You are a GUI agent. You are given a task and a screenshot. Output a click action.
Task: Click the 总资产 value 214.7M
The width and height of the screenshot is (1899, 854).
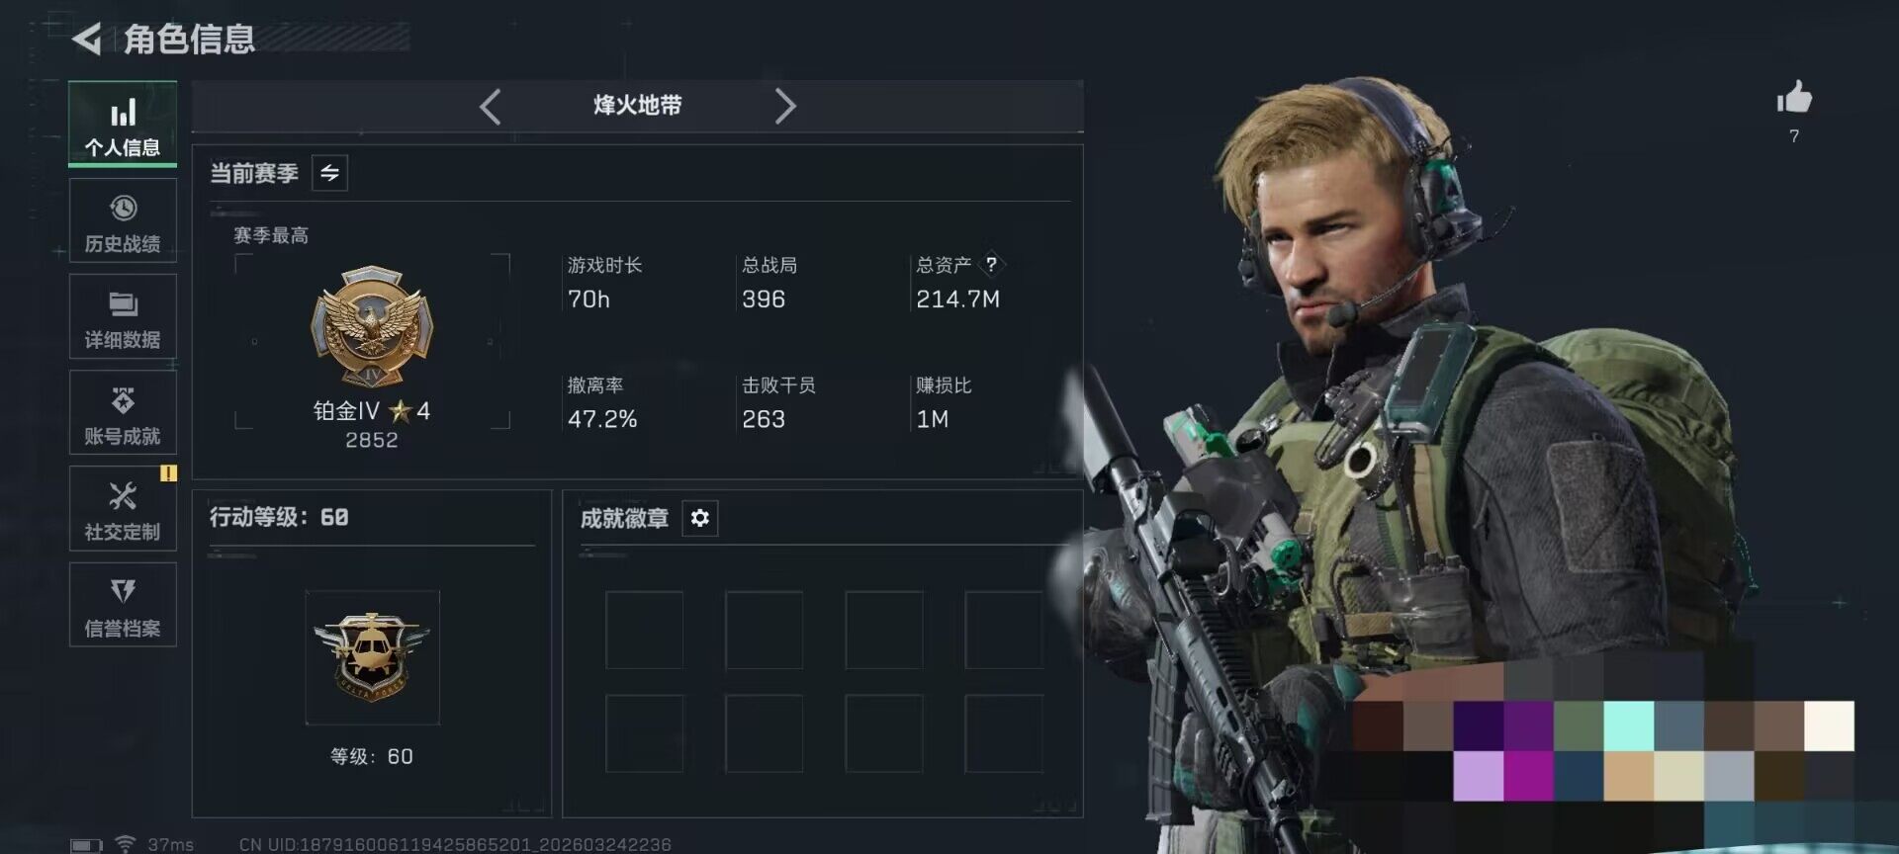(957, 299)
